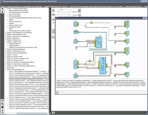Open 'Схема 15. Звуковой сигнал' entry
This screenshot has width=148, height=115.
[x=29, y=97]
